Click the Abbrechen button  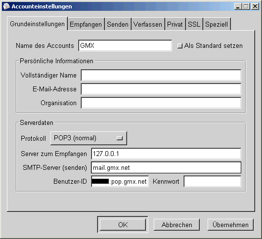tap(176, 225)
